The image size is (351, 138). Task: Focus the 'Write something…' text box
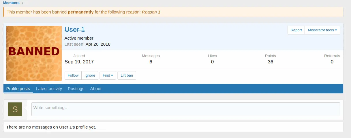point(185,109)
